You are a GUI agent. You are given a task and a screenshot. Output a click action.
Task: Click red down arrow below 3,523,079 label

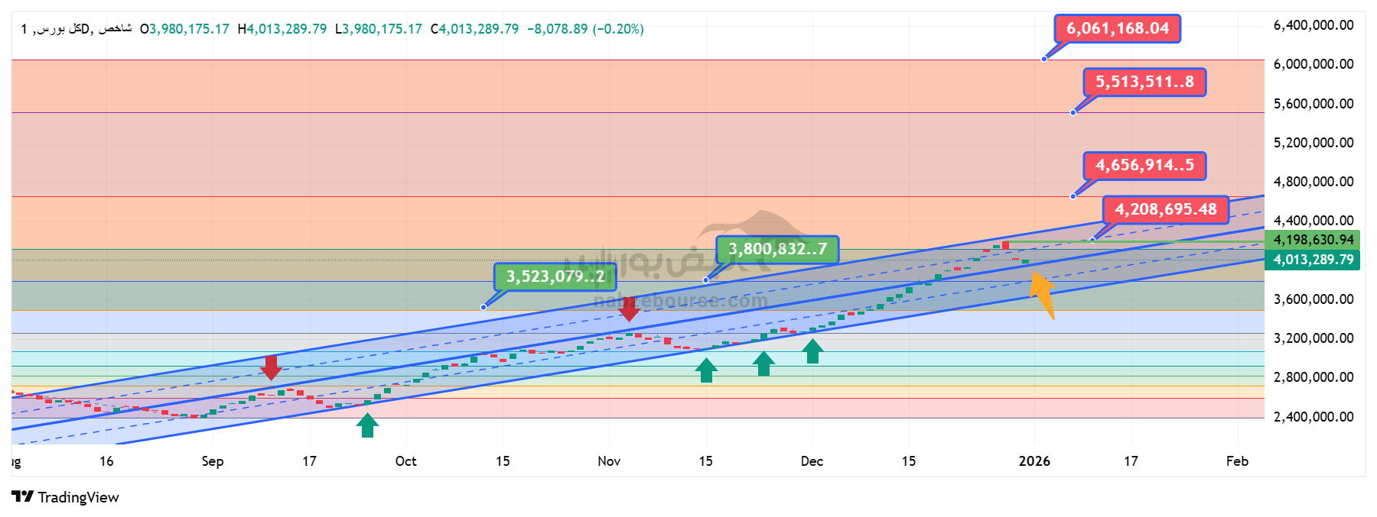click(x=629, y=309)
